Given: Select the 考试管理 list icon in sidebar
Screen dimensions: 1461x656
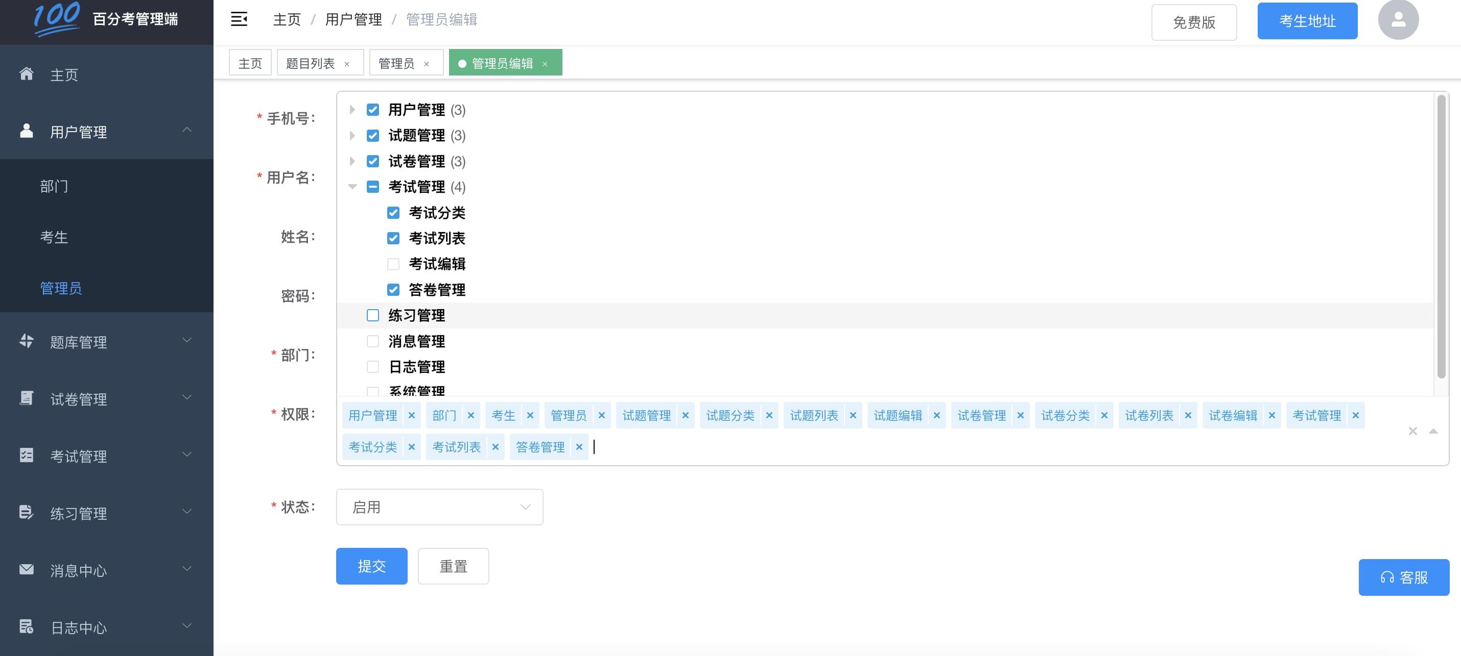Looking at the screenshot, I should click(x=26, y=456).
